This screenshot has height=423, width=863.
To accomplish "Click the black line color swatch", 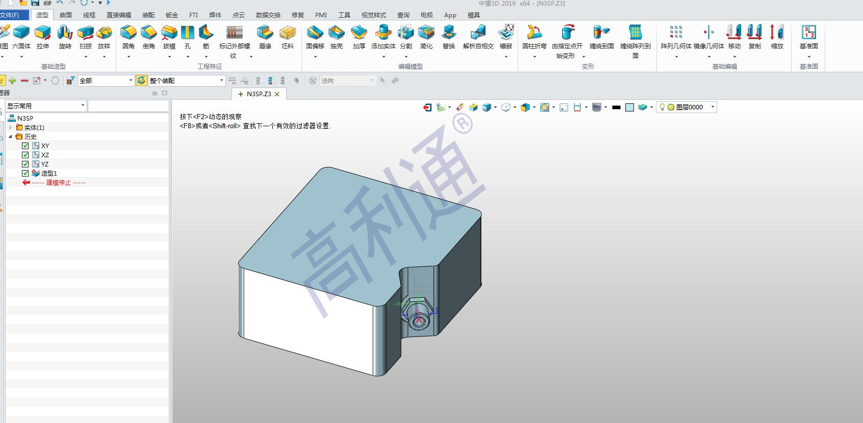I will [x=616, y=107].
